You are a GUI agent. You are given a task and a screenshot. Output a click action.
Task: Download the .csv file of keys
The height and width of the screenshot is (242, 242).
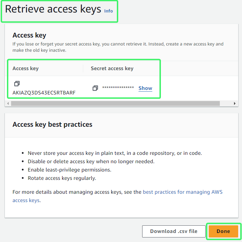[174, 231]
